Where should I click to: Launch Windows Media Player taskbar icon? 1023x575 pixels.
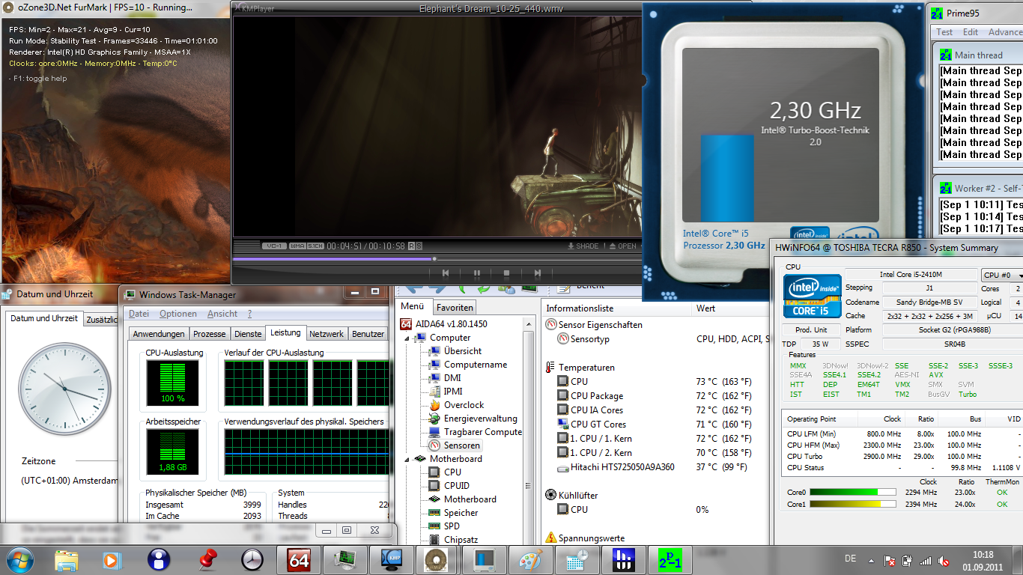(112, 560)
